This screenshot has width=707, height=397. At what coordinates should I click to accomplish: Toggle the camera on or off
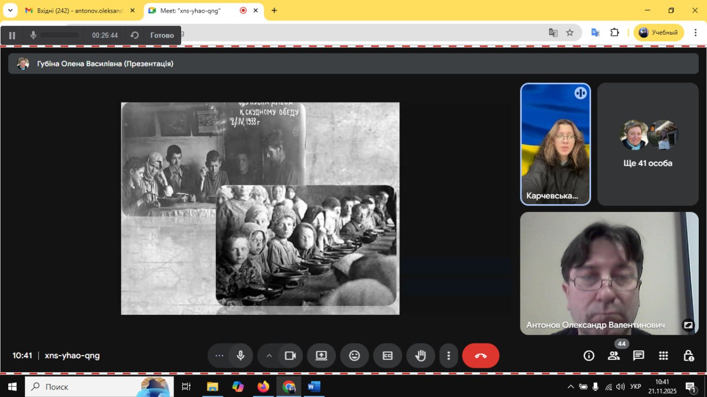pos(291,356)
